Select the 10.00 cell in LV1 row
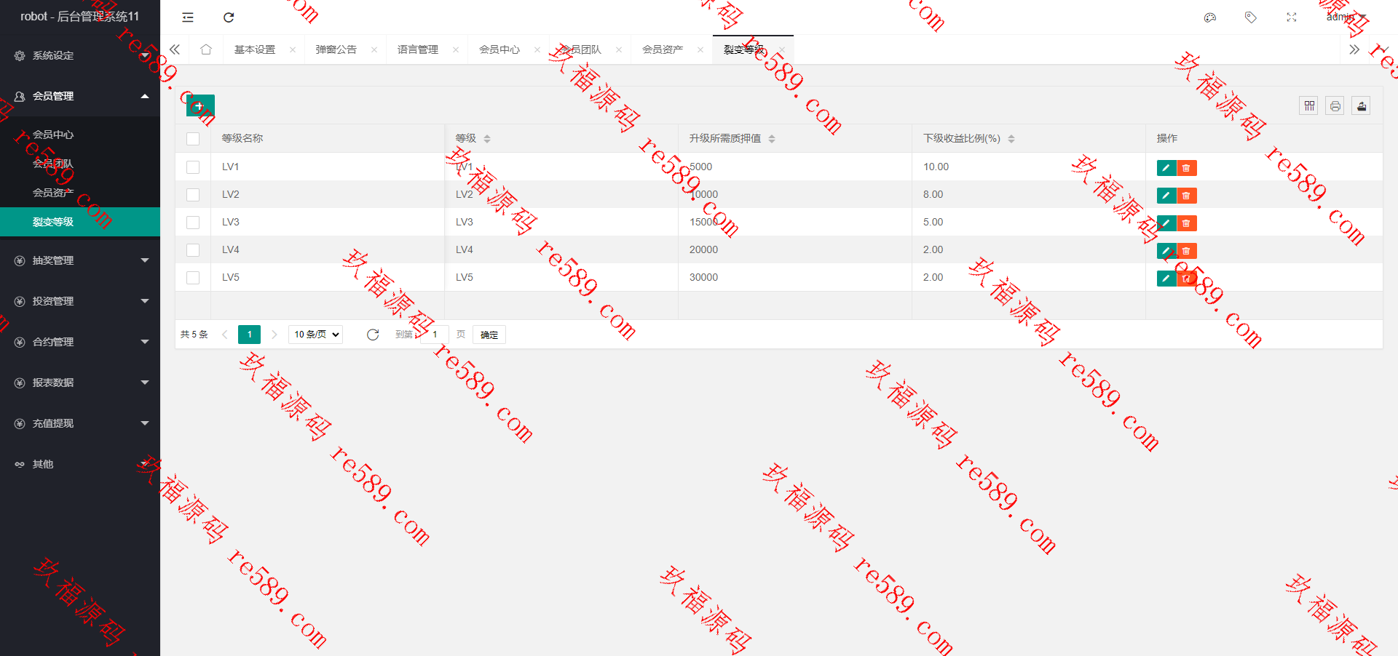The height and width of the screenshot is (656, 1398). pyautogui.click(x=1029, y=167)
